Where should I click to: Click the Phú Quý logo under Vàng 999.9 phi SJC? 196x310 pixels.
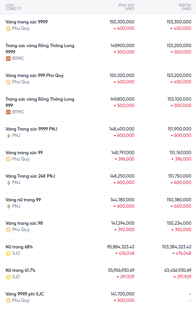pos(8,301)
